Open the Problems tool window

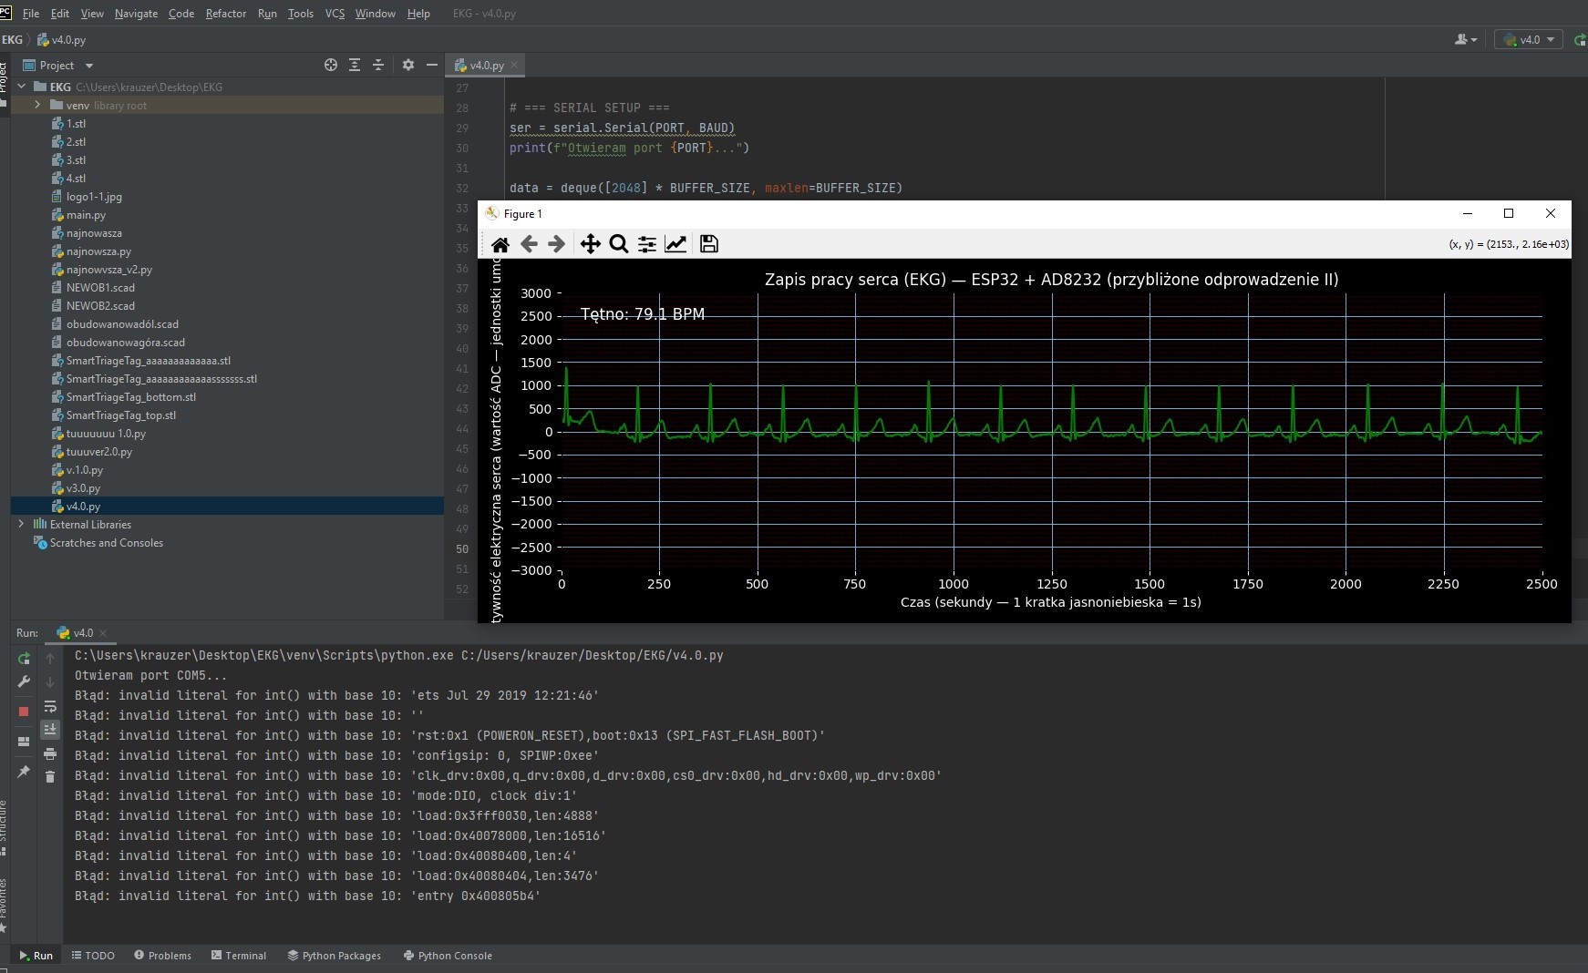[162, 956]
